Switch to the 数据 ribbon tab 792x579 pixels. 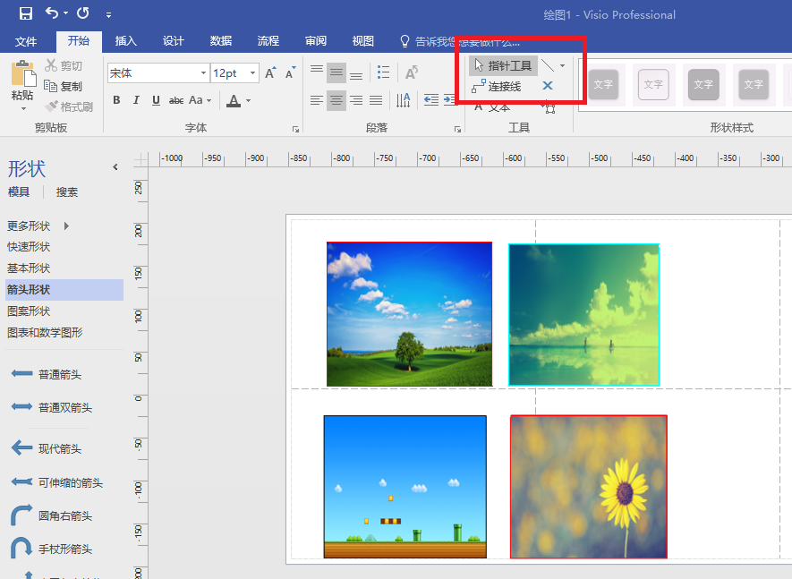click(x=221, y=41)
